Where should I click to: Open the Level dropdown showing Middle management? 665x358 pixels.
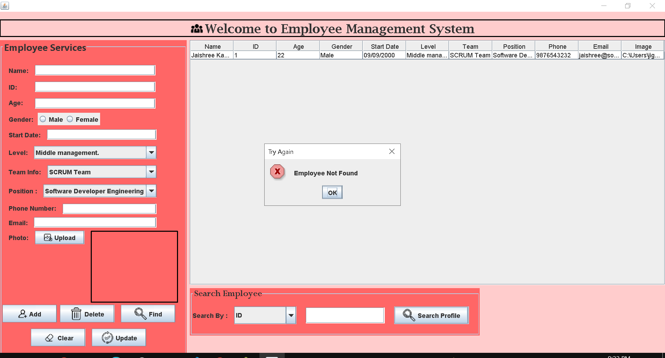(x=151, y=153)
